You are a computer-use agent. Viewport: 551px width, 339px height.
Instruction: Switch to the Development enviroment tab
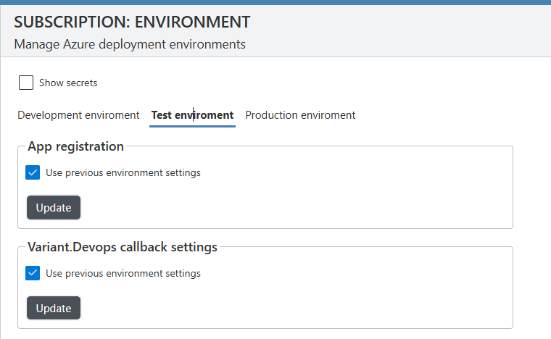point(78,115)
